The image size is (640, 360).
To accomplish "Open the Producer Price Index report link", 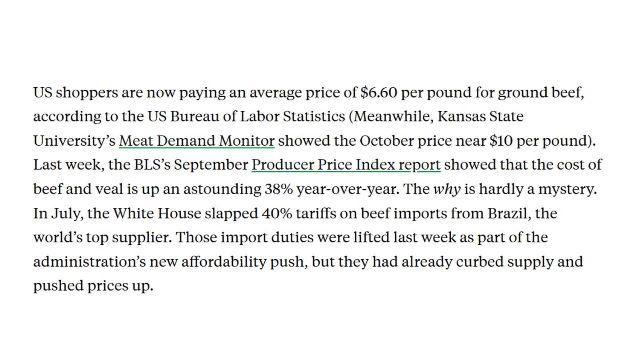I will tap(346, 165).
